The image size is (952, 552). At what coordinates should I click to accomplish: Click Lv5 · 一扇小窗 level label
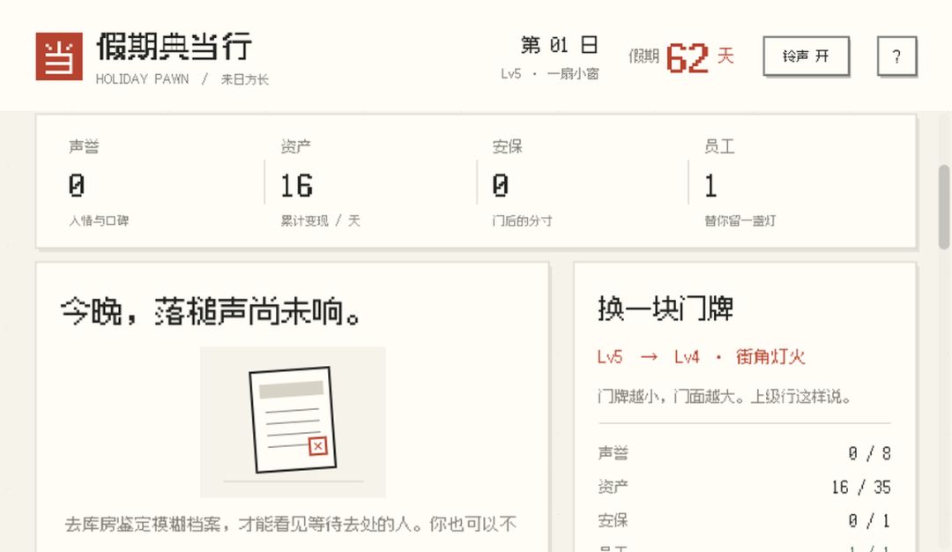click(x=550, y=74)
